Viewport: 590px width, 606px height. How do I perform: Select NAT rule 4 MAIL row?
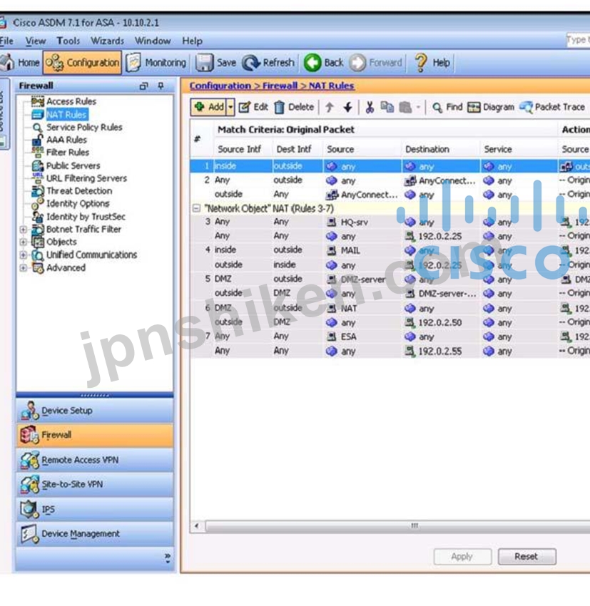pos(390,250)
